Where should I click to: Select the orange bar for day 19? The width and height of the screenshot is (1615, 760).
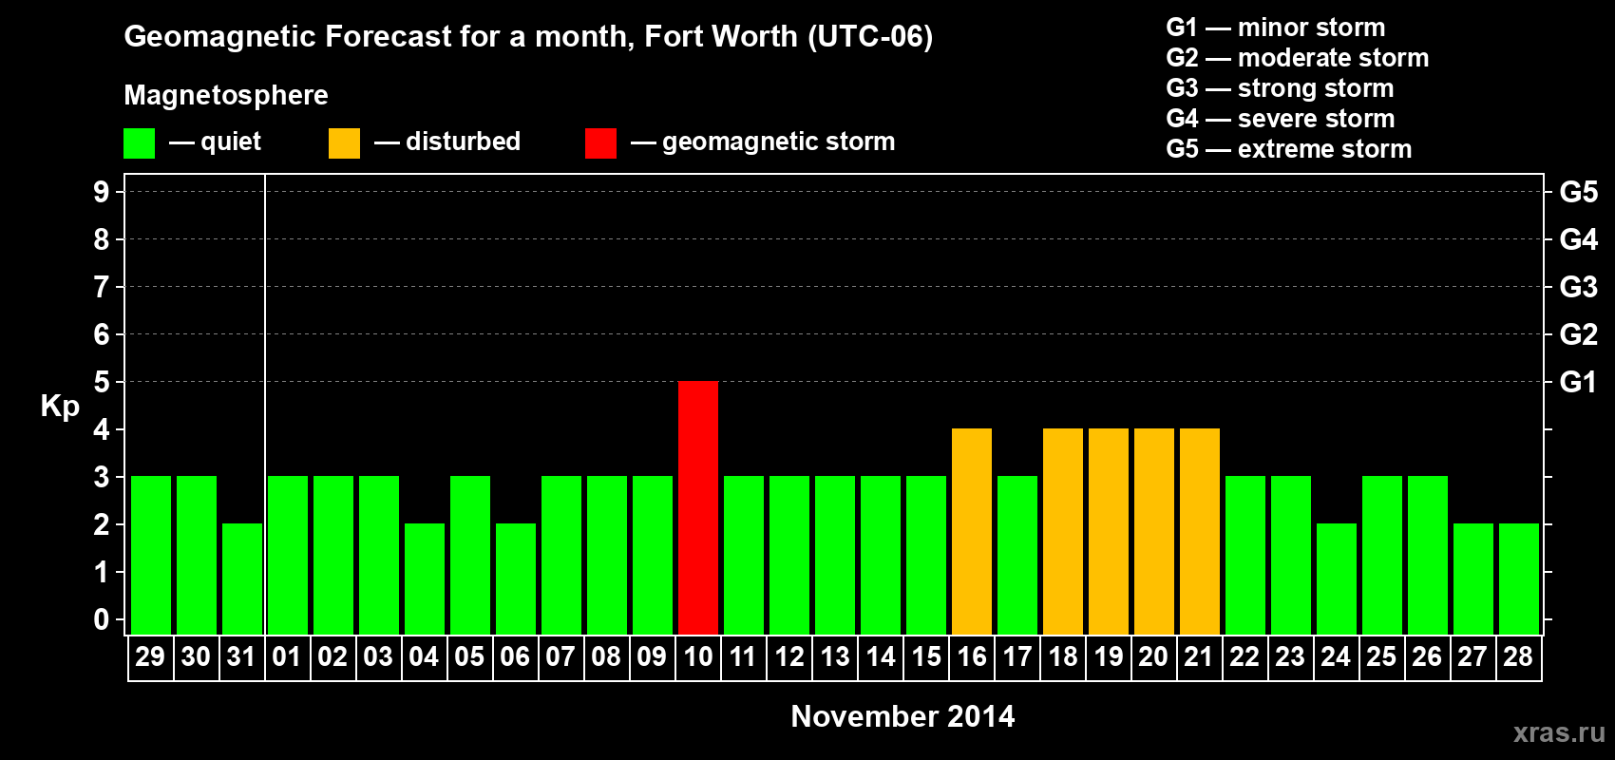click(1109, 531)
